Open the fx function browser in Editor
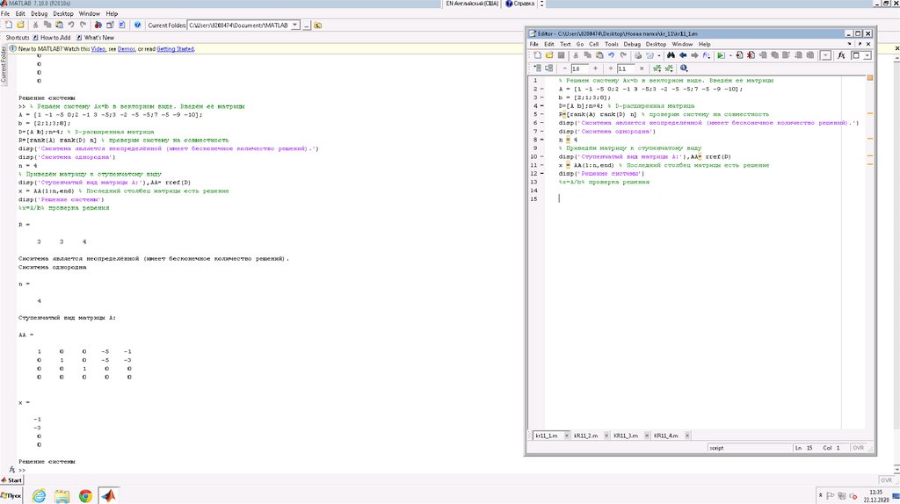This screenshot has height=504, width=900. [841, 54]
